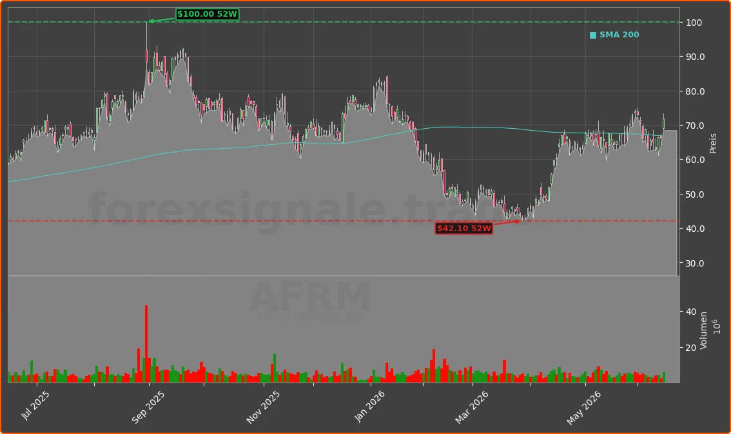This screenshot has width=731, height=434.
Task: Select the Nov 2025 axis label
Action: [x=262, y=407]
